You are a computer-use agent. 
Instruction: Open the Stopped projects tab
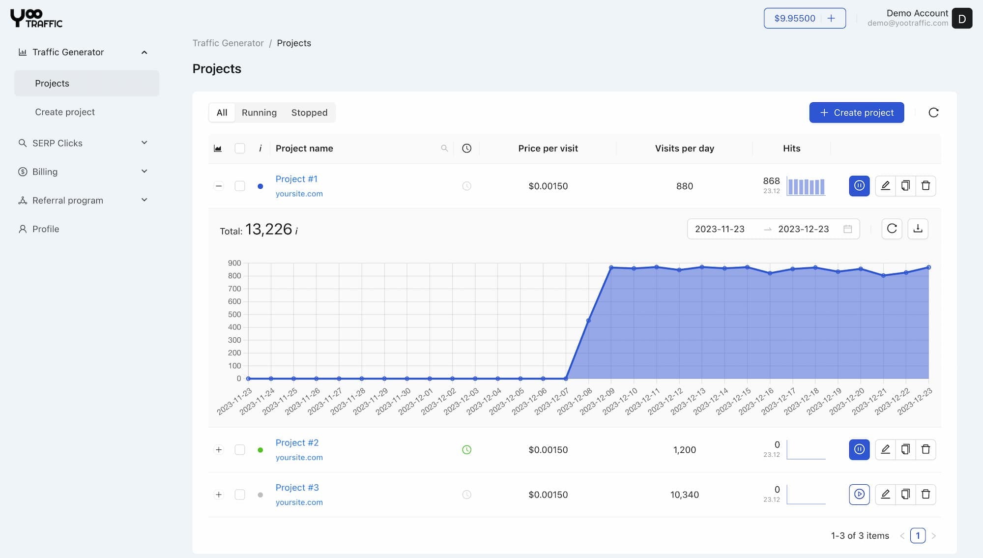[309, 113]
